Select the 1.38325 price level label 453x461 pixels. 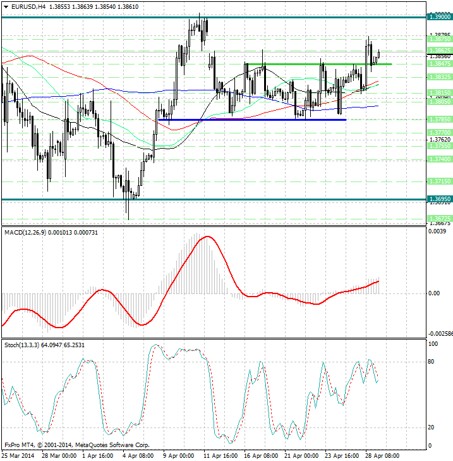point(440,77)
